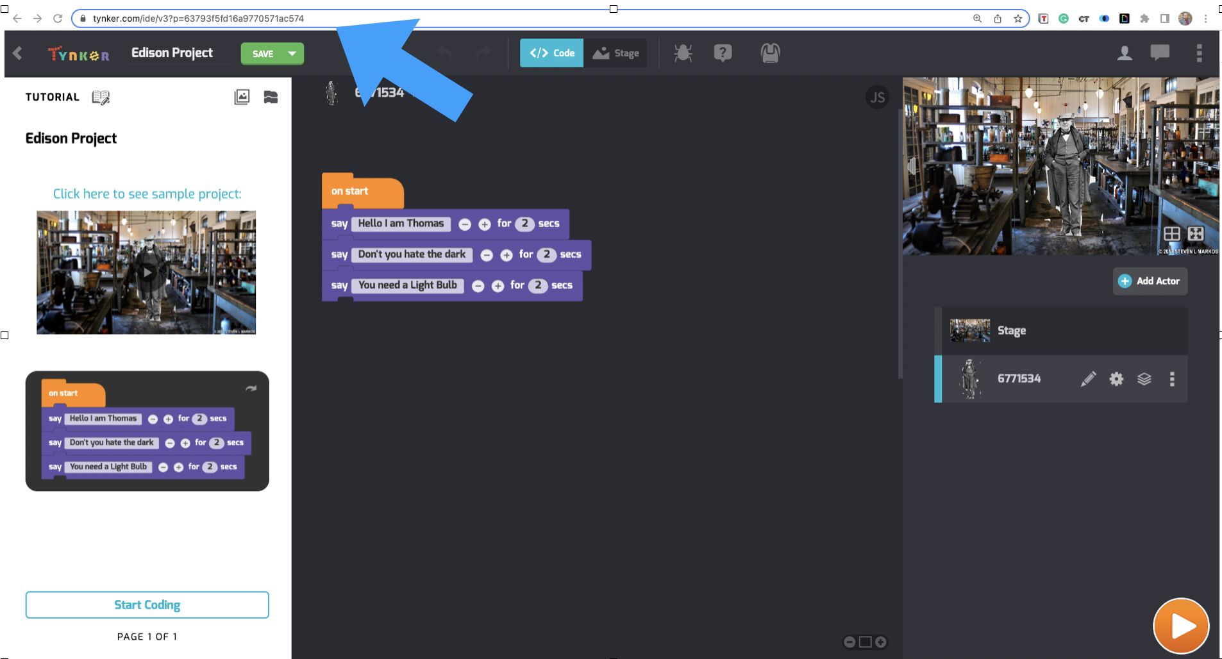Click plus on 'You need a Light Bulb' block
Viewport: 1222px width, 659px height.
[498, 286]
